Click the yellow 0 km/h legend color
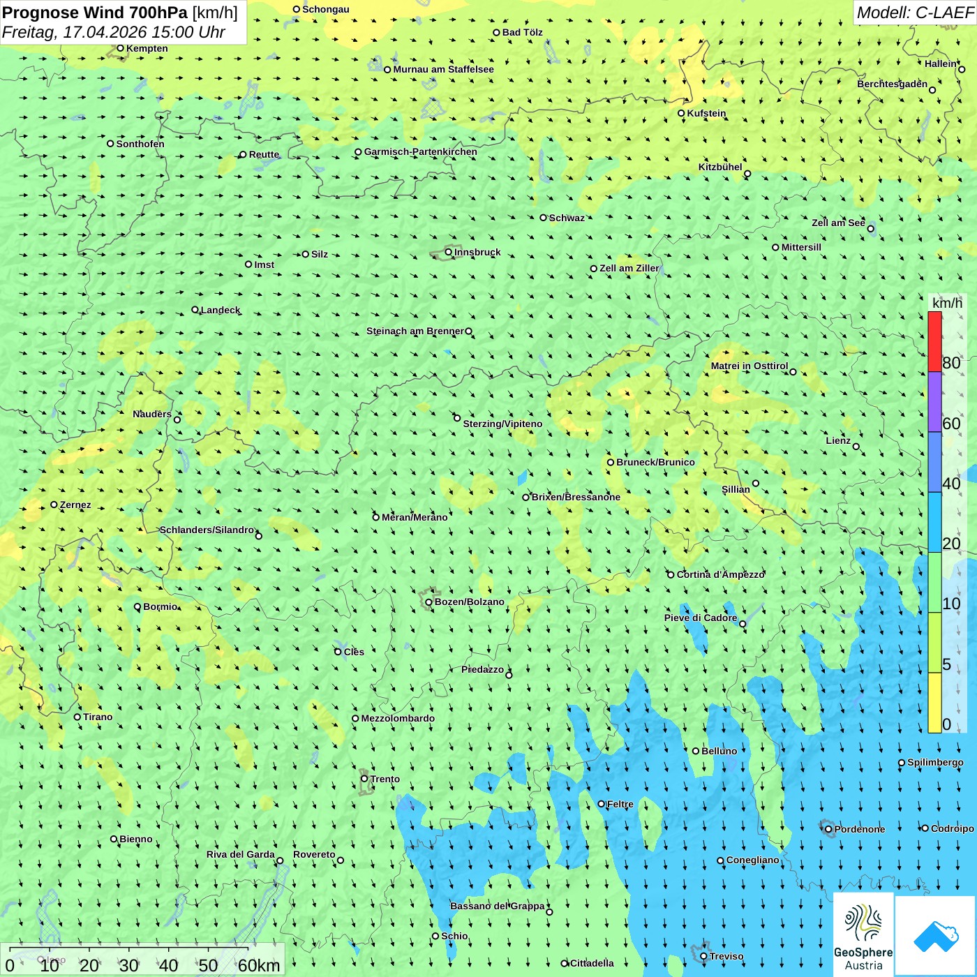 tap(934, 703)
